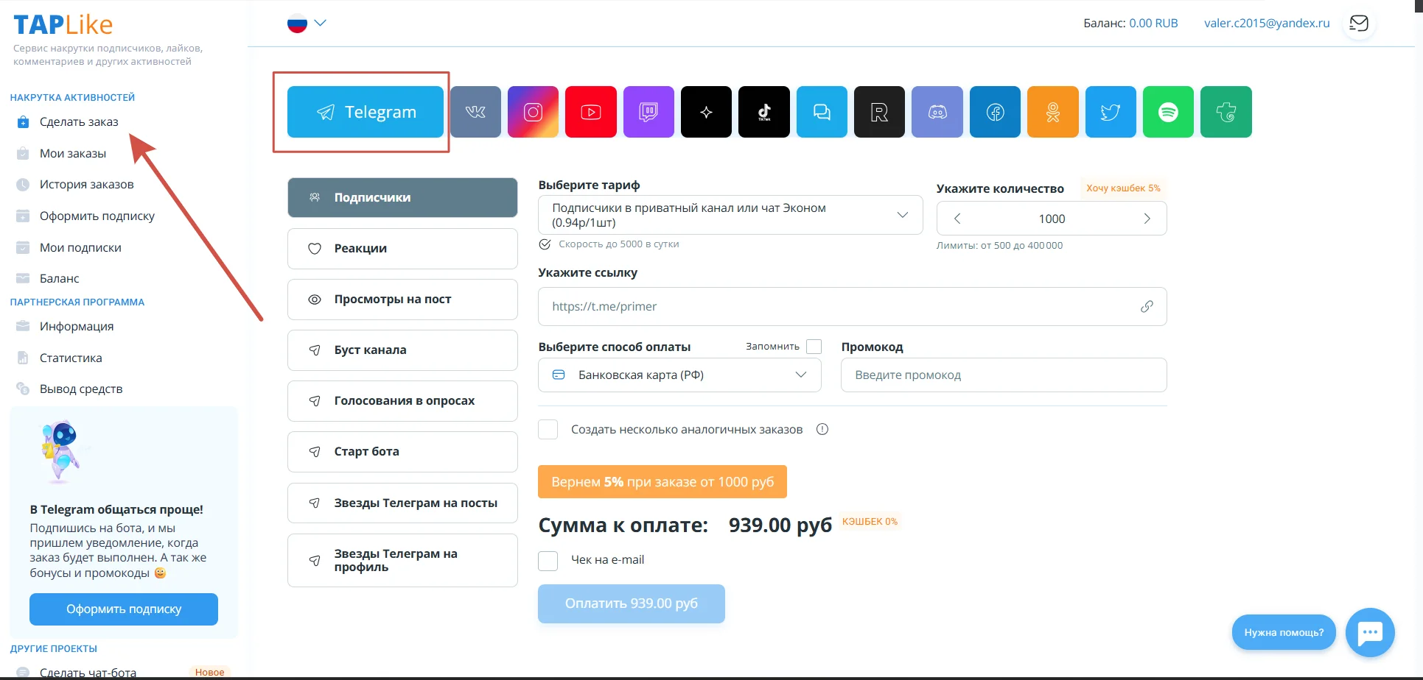Select "Звезды Телеграм на профиль" category
1423x680 pixels.
(x=402, y=561)
